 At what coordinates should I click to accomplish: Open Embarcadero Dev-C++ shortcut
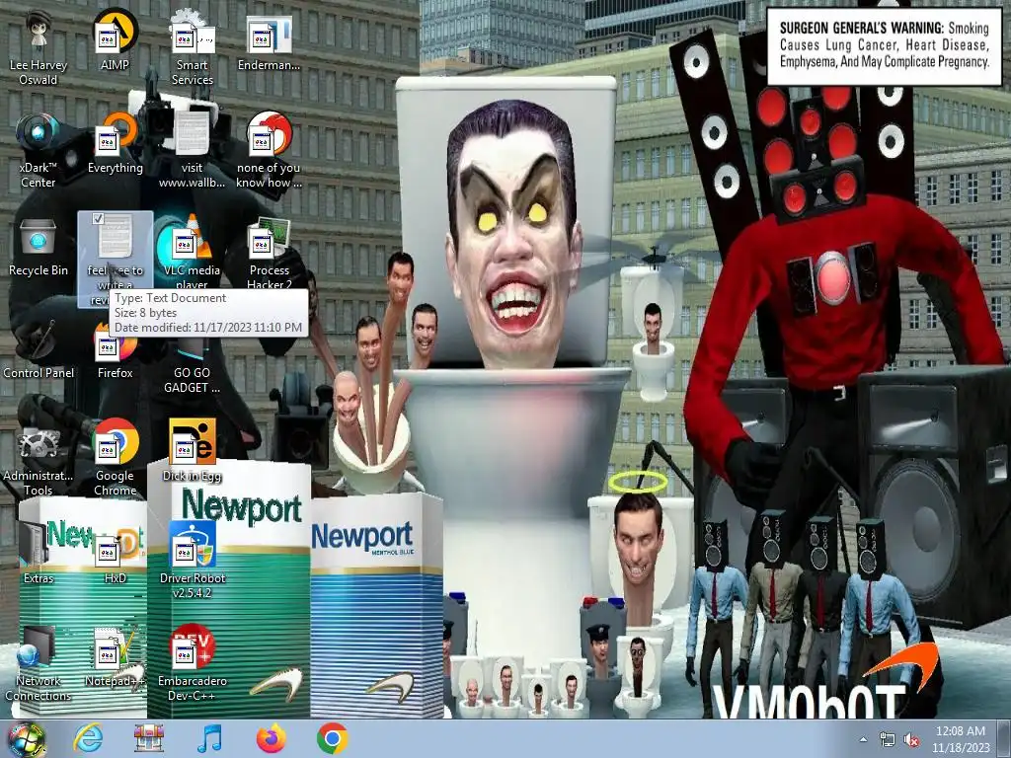point(193,664)
